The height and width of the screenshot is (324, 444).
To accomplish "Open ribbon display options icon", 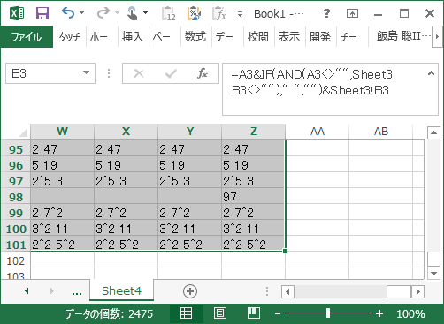I will 352,13.
